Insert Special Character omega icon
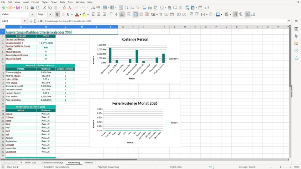 click(162, 8)
